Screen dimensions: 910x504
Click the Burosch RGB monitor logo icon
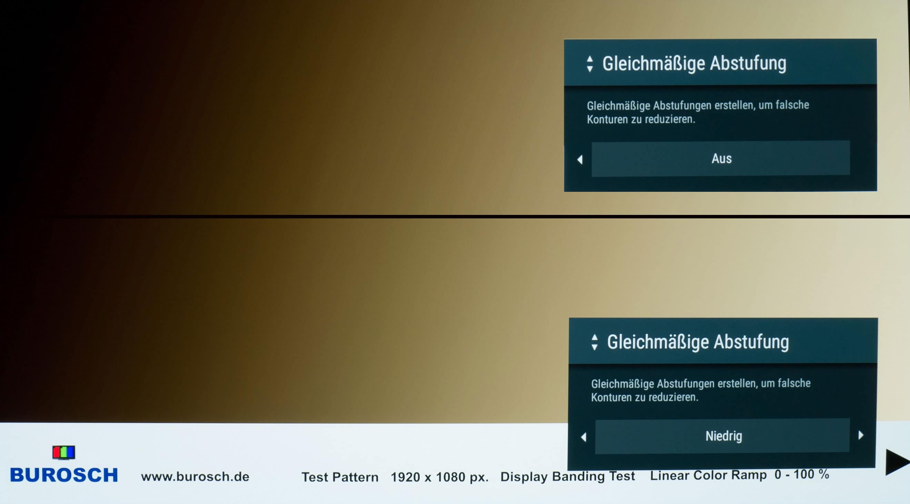tap(63, 452)
